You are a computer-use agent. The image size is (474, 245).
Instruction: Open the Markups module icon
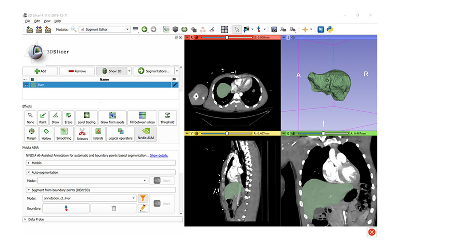point(203,29)
